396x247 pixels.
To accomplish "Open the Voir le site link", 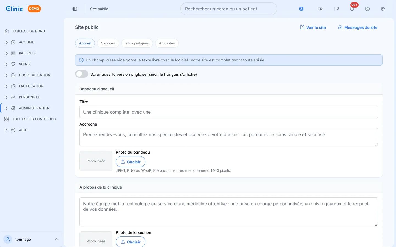I will (313, 27).
